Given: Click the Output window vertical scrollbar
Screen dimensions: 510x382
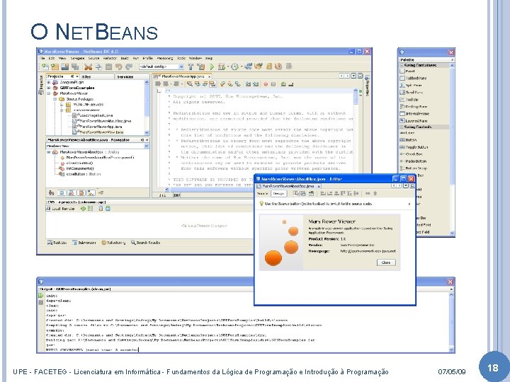Looking at the screenshot, I should pyautogui.click(x=451, y=322).
